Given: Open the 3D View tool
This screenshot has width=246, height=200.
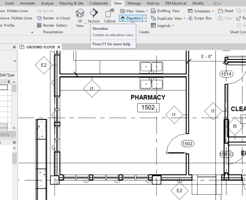Looking at the screenshot, I should click(80, 15).
